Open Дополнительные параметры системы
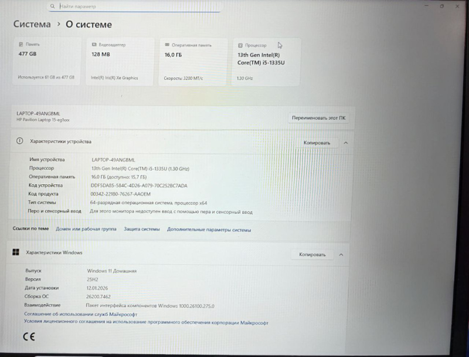This screenshot has width=469, height=357. pyautogui.click(x=210, y=228)
